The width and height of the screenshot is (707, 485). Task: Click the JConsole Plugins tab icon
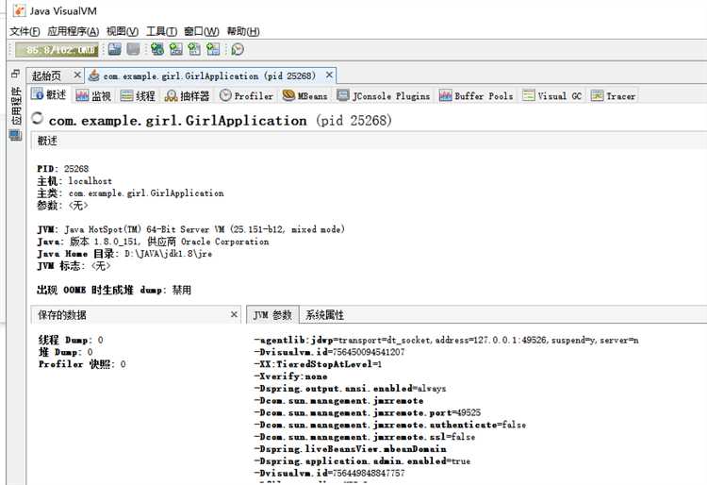coord(343,95)
